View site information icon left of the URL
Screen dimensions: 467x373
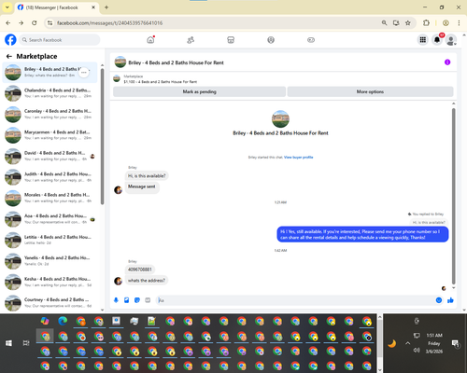50,22
